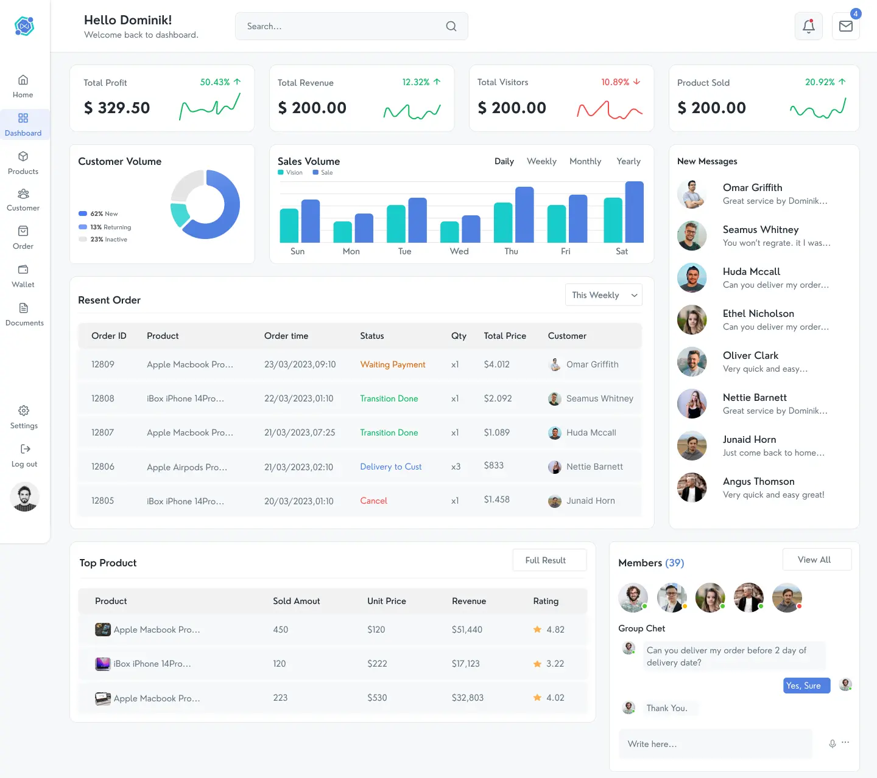Viewport: 877px width, 778px height.
Task: Select the Yearly tab on Sales Volume
Action: (x=629, y=161)
